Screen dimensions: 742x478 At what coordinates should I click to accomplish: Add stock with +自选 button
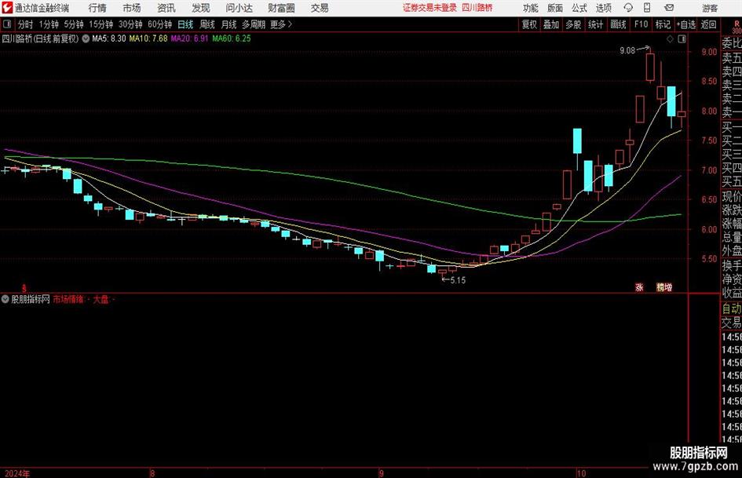686,24
